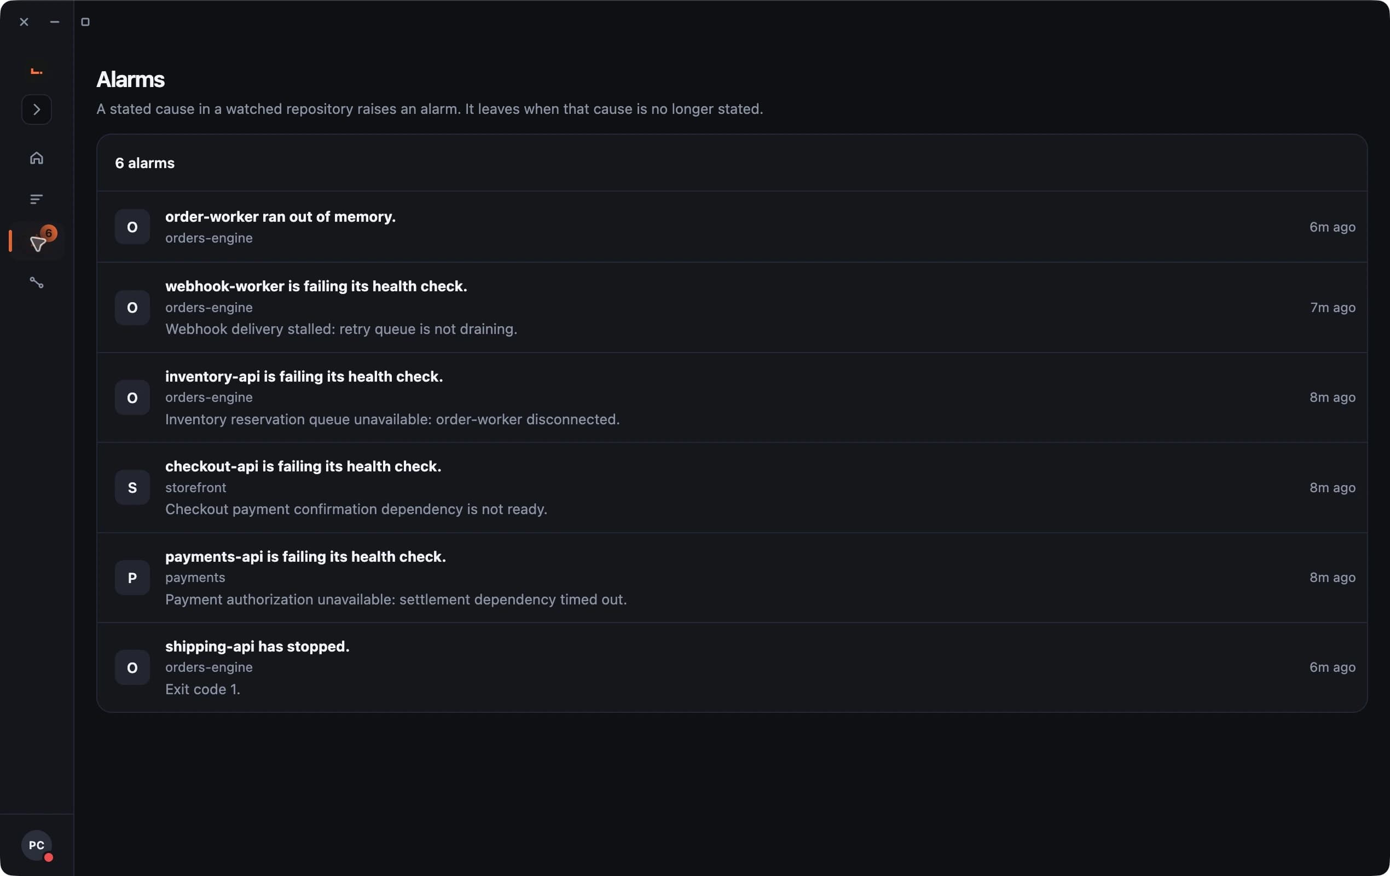Image resolution: width=1390 pixels, height=876 pixels.
Task: Open the PC user avatar
Action: (36, 845)
